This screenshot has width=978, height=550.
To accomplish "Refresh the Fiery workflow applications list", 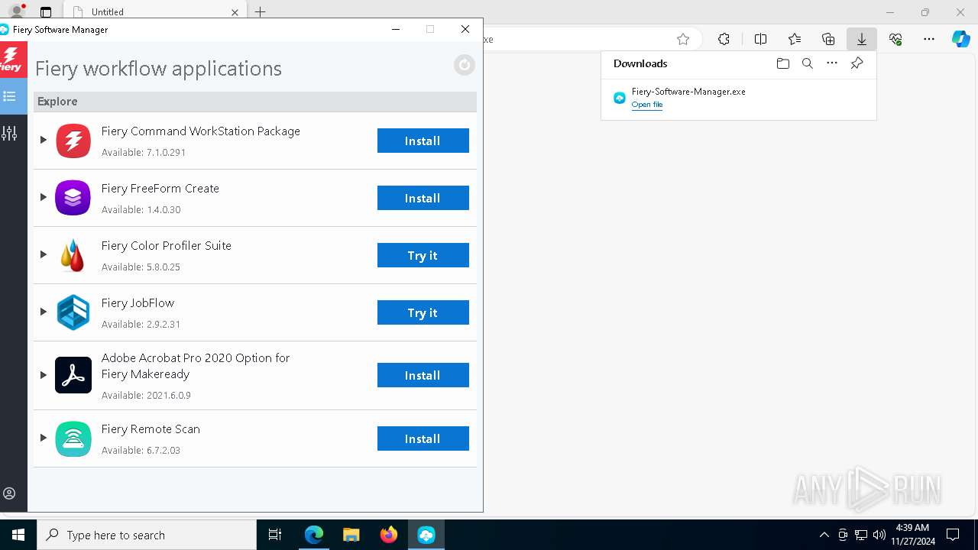I will click(464, 66).
